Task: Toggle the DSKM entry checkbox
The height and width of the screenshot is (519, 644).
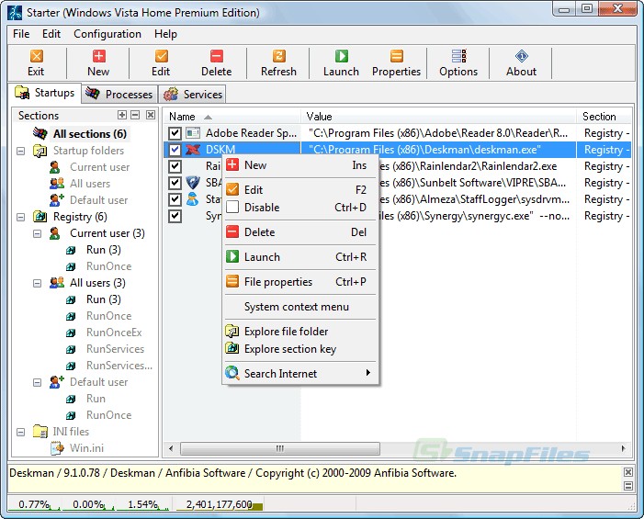Action: 175,150
